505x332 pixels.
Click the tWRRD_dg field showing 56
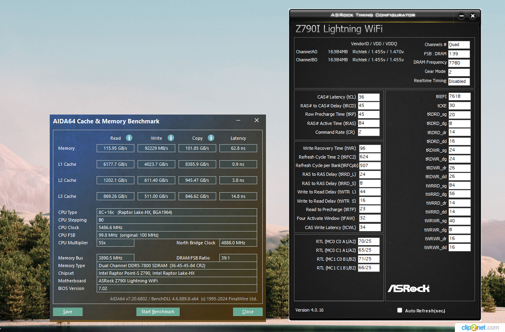pyautogui.click(x=459, y=194)
